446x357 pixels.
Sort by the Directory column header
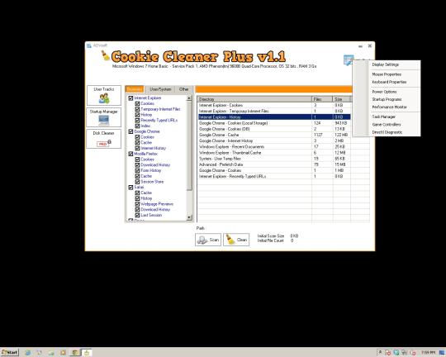pyautogui.click(x=254, y=99)
